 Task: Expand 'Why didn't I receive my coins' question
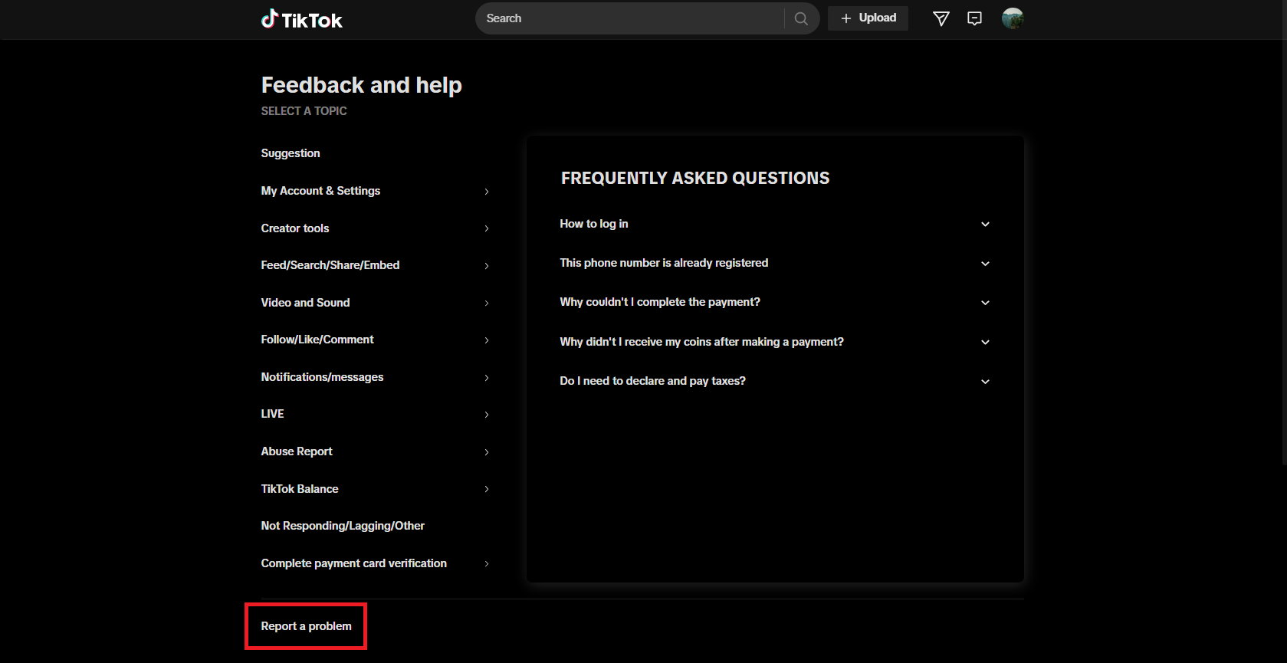tap(775, 342)
